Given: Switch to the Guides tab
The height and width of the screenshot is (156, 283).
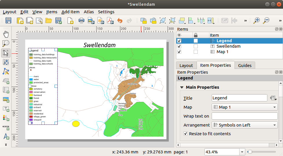Looking at the screenshot, I should tap(245, 65).
